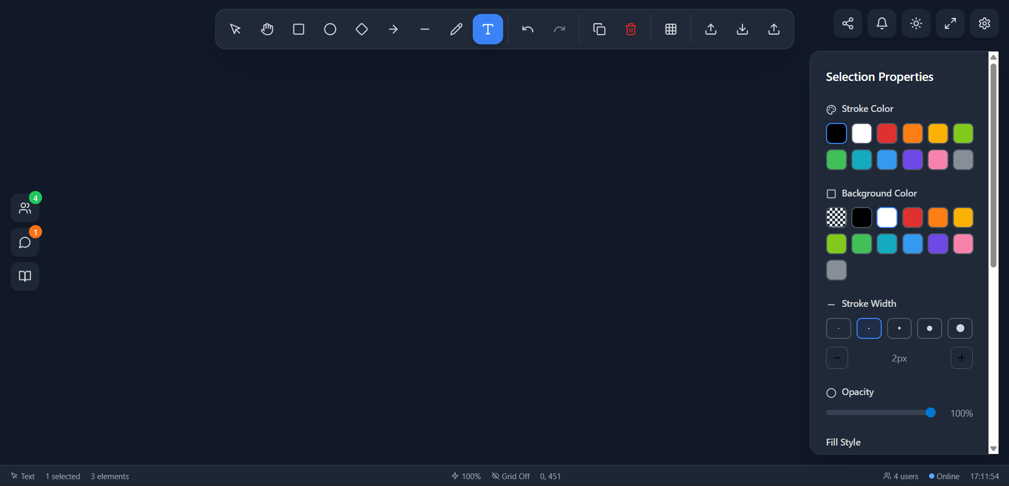Choose the rectangle shape tool
The height and width of the screenshot is (486, 1009).
299,29
